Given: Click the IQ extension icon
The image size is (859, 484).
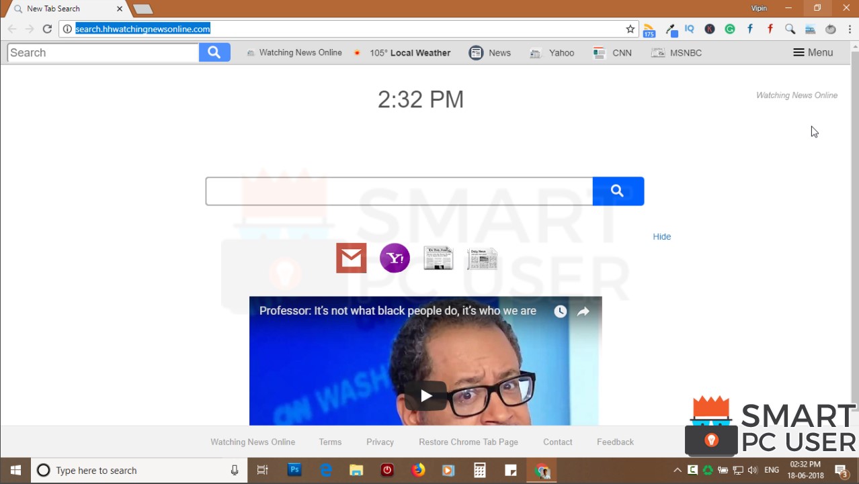Looking at the screenshot, I should click(690, 29).
